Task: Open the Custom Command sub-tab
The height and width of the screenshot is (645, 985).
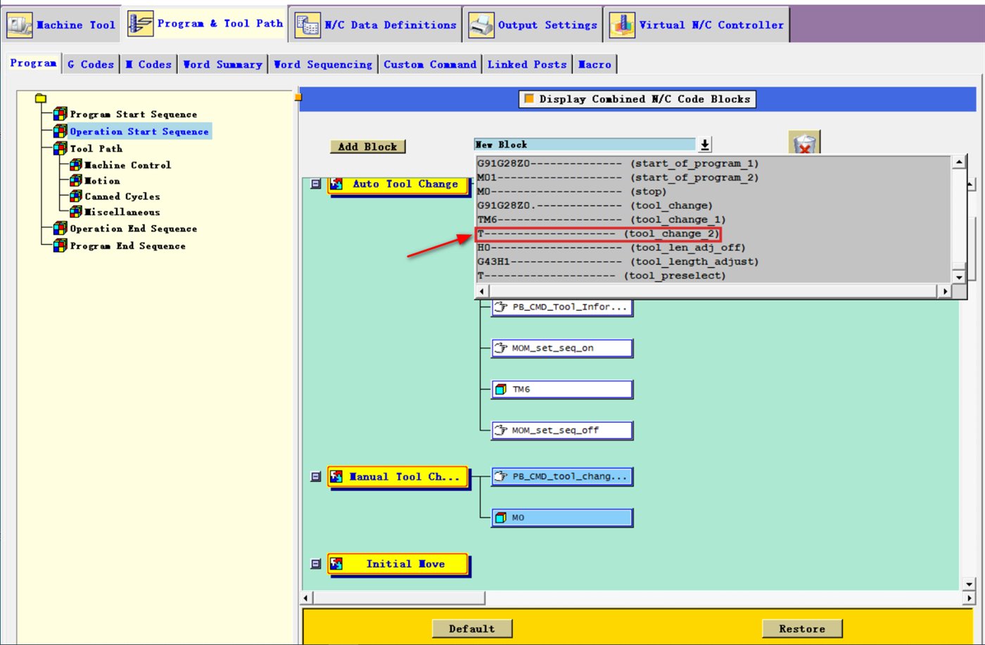Action: [x=430, y=64]
